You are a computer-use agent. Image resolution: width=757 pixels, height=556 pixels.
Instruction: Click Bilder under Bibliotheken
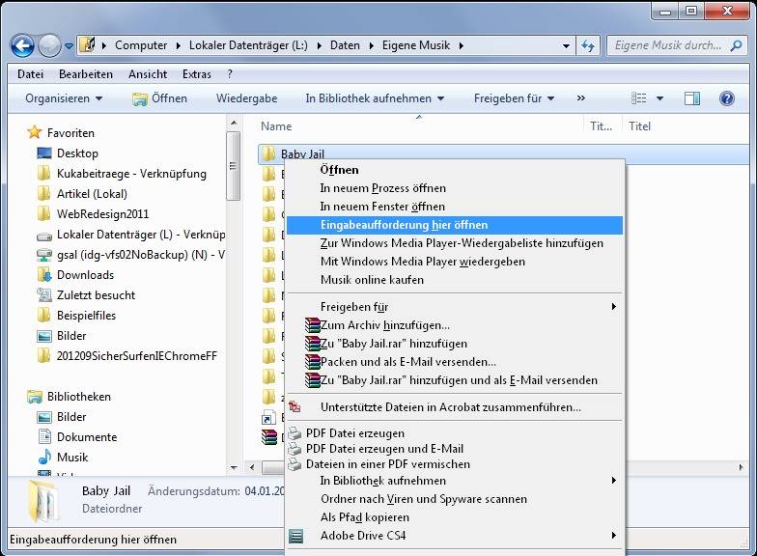(71, 417)
